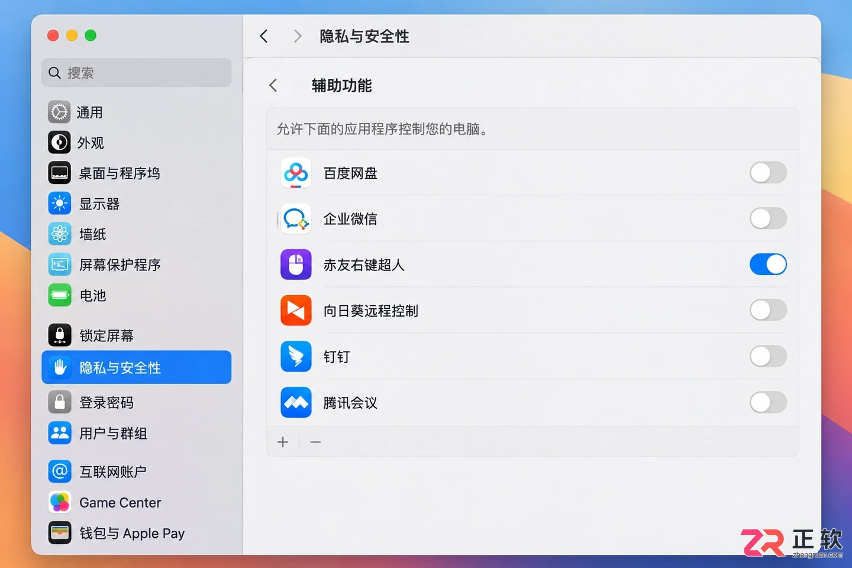Select 隐私与安全性 in the sidebar
Viewport: 852px width, 568px height.
tap(136, 367)
